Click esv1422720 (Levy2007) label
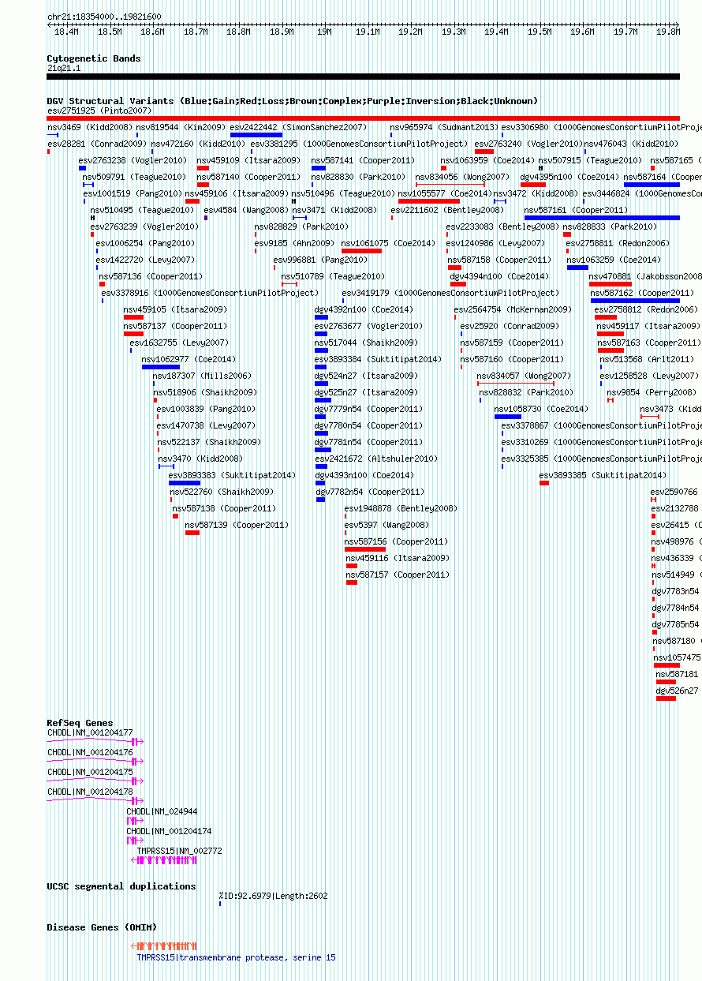Image resolution: width=702 pixels, height=981 pixels. pos(145,260)
